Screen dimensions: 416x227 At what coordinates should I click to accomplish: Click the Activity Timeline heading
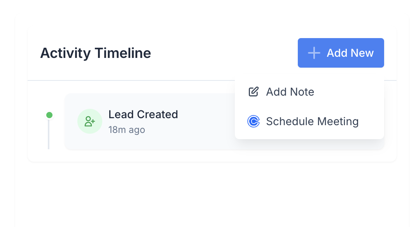(96, 53)
